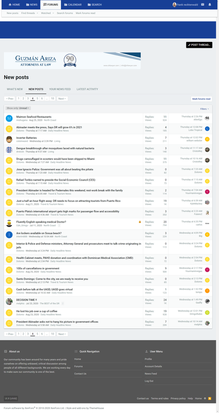Image resolution: width=219 pixels, height=413 pixels.
Task: Click Cdn_Gringo's avatar on Fluently English thread
Action: [9, 224]
